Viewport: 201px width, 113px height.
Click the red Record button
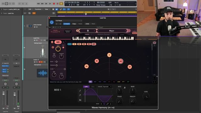tap(54, 4)
